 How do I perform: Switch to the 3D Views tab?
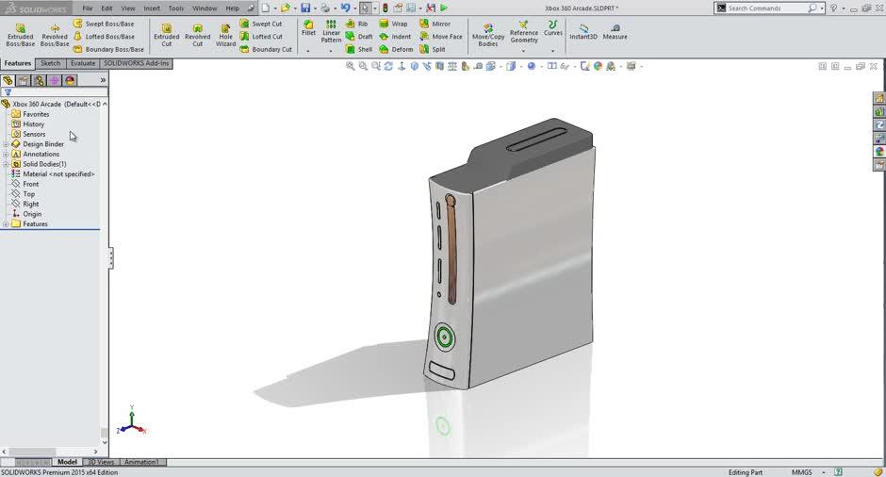pos(101,462)
